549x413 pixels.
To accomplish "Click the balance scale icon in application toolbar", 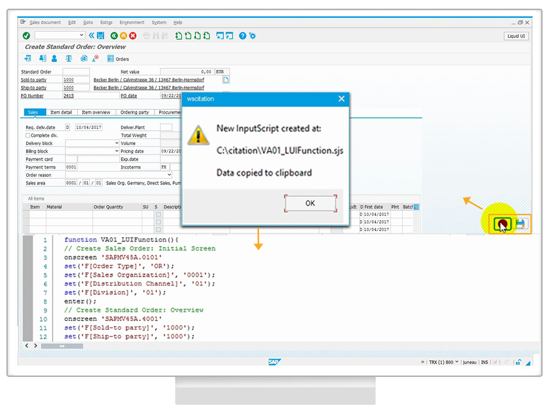I will pos(69,58).
